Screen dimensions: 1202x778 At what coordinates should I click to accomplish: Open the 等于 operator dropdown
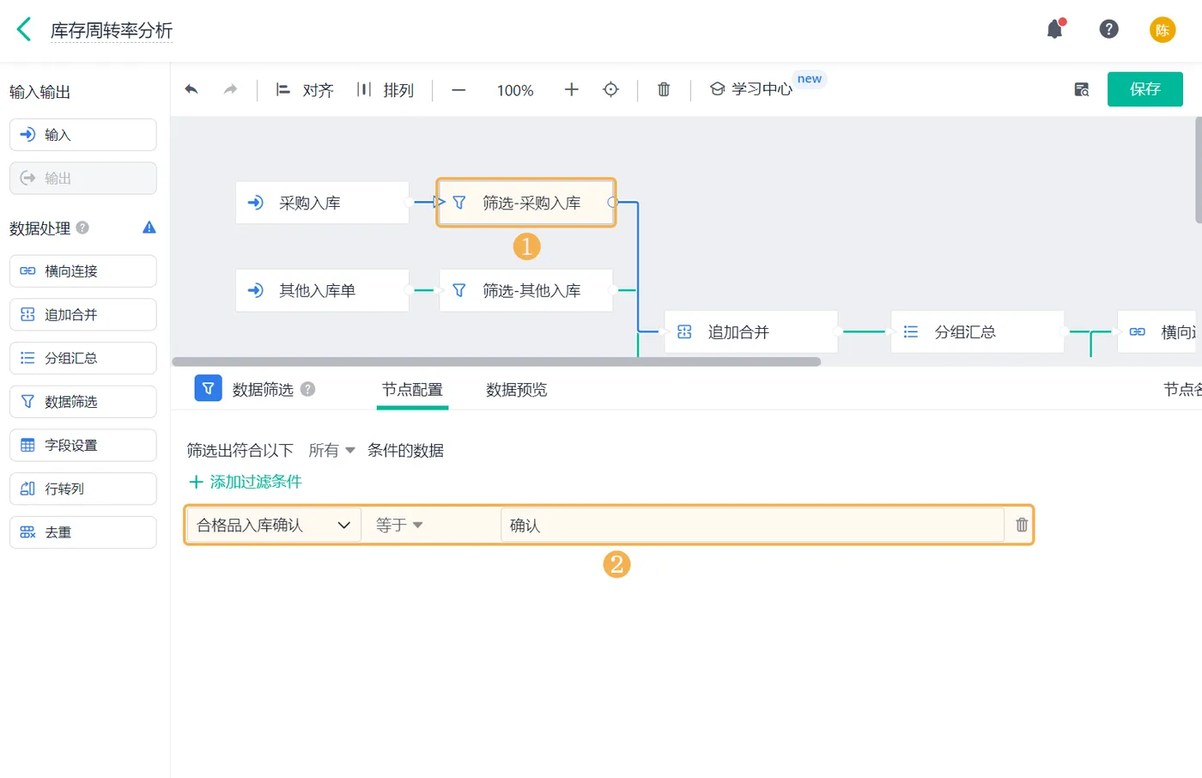tap(399, 525)
